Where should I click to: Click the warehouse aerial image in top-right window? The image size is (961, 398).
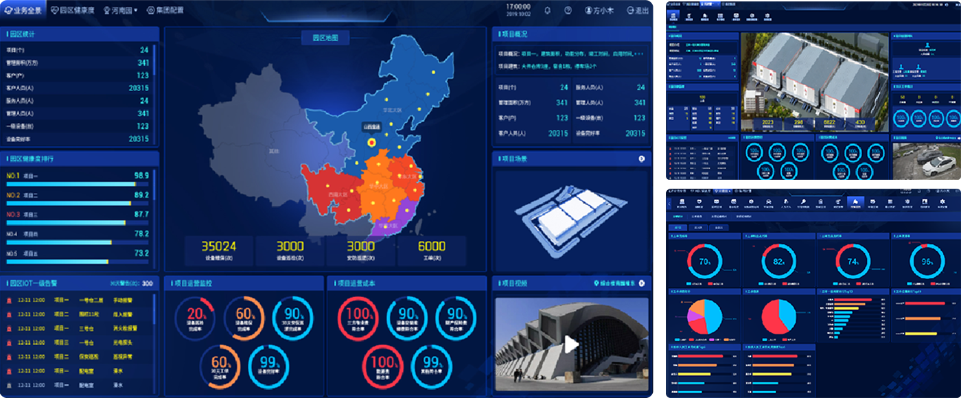click(x=815, y=82)
